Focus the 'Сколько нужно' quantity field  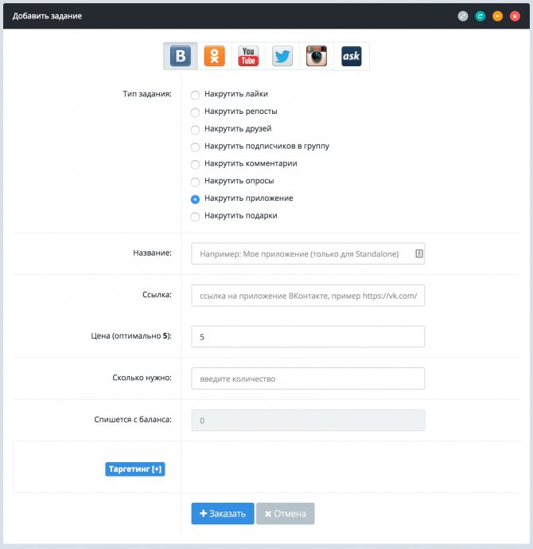(308, 378)
